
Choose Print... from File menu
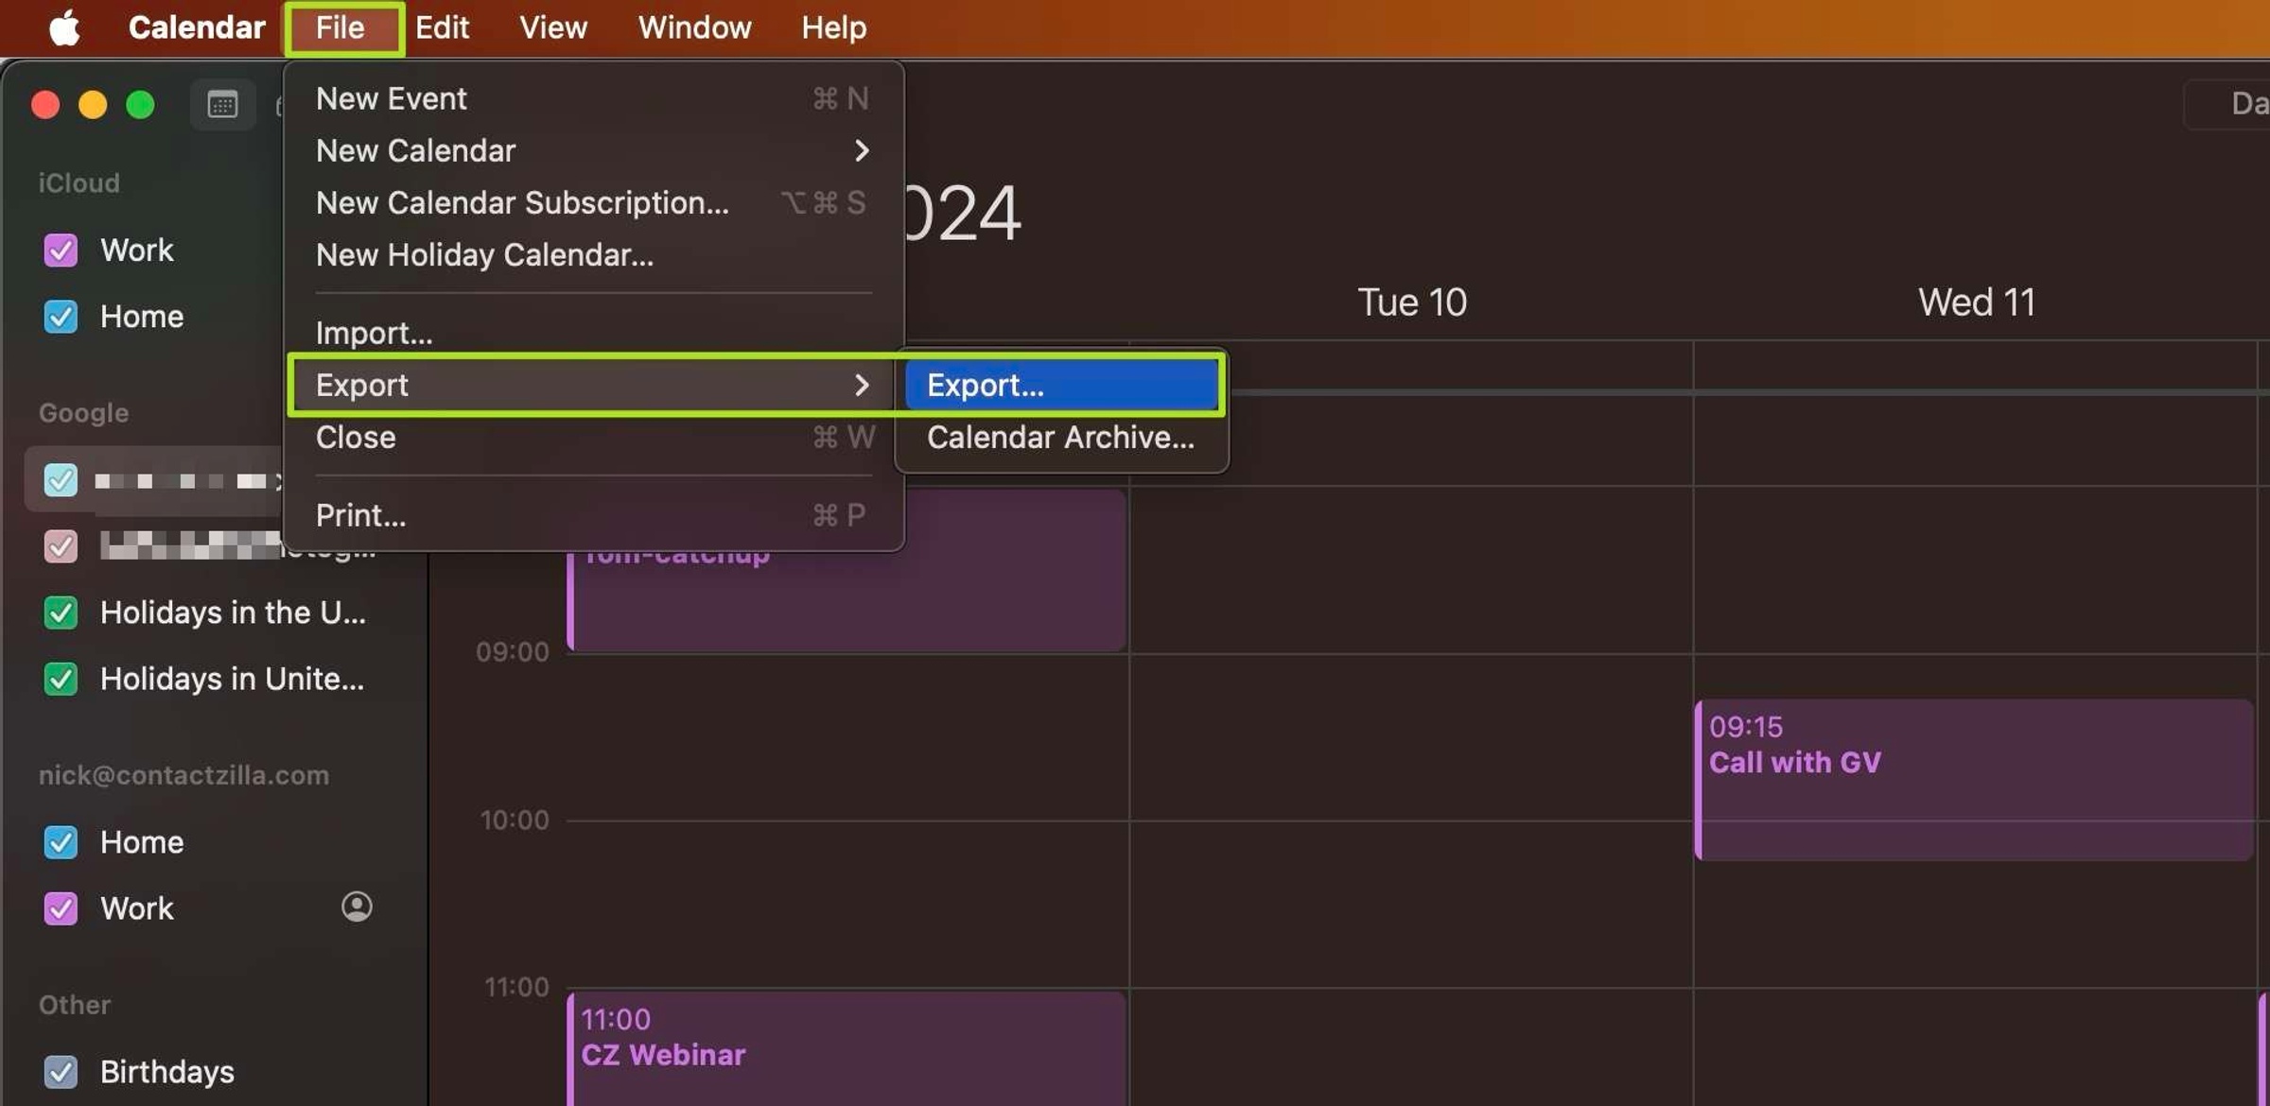pyautogui.click(x=594, y=515)
